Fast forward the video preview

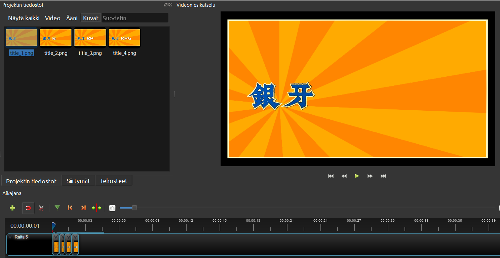point(370,176)
